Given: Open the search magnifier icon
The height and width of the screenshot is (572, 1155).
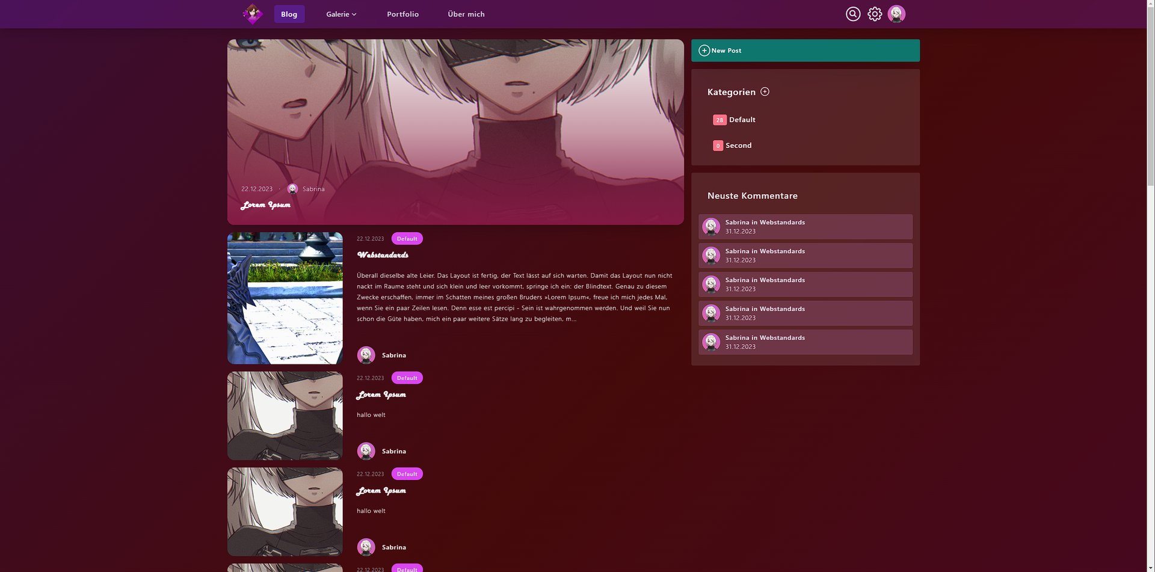Looking at the screenshot, I should pyautogui.click(x=852, y=14).
